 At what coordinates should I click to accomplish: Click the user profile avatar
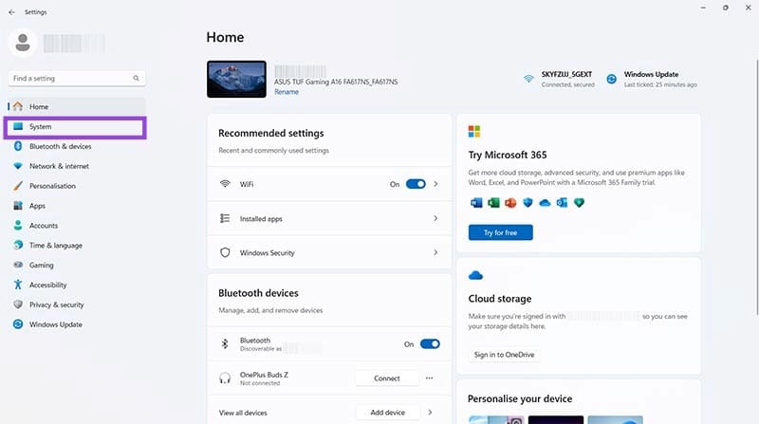[22, 43]
